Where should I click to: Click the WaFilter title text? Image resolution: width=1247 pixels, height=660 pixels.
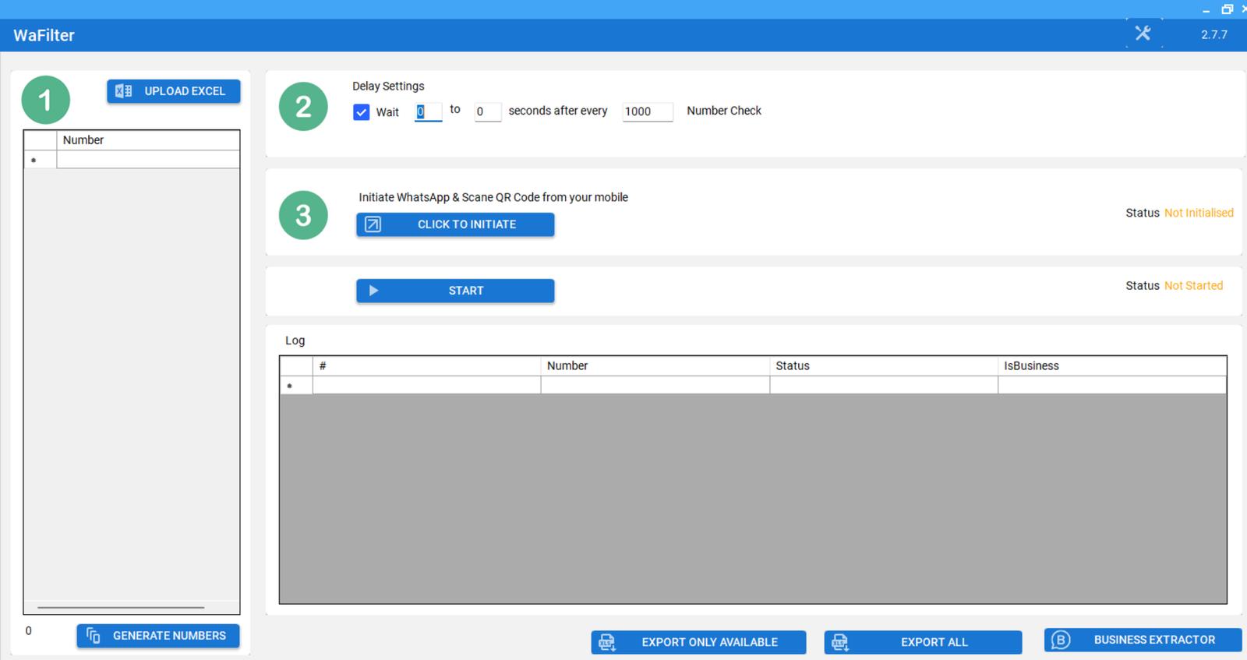[44, 35]
